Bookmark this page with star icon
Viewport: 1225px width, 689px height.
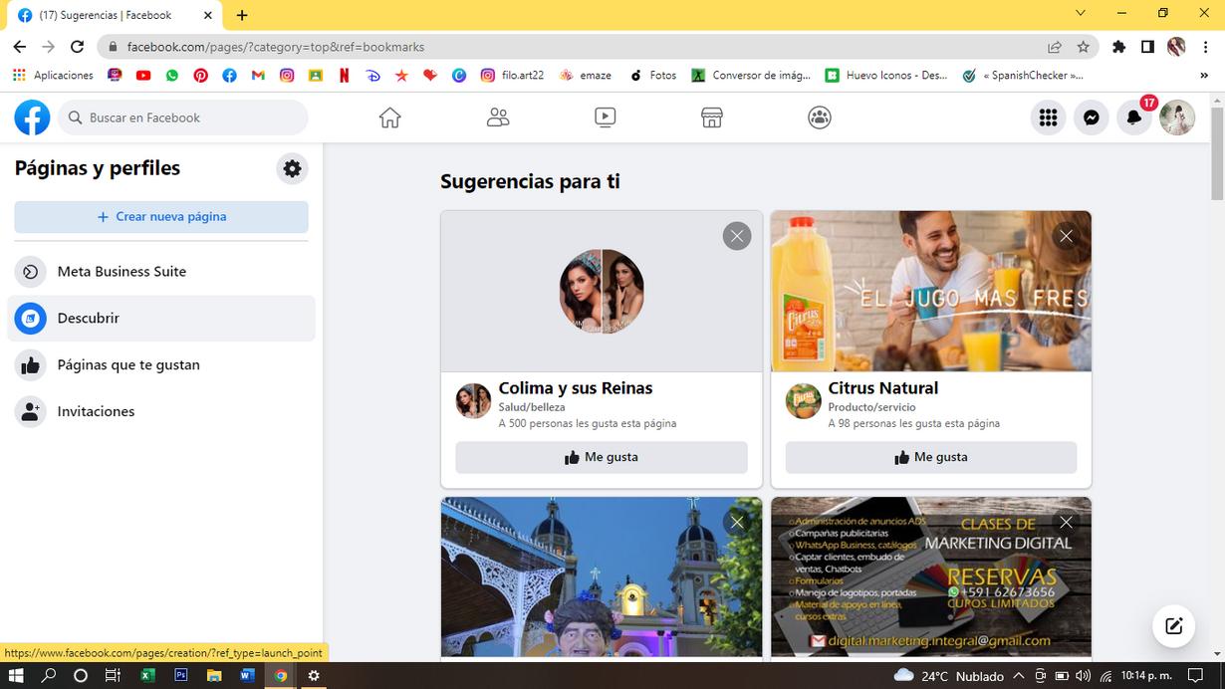(x=1083, y=47)
